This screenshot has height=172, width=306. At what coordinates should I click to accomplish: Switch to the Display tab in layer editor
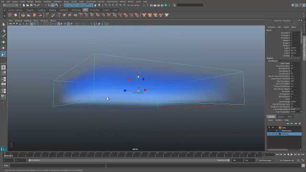(271, 117)
